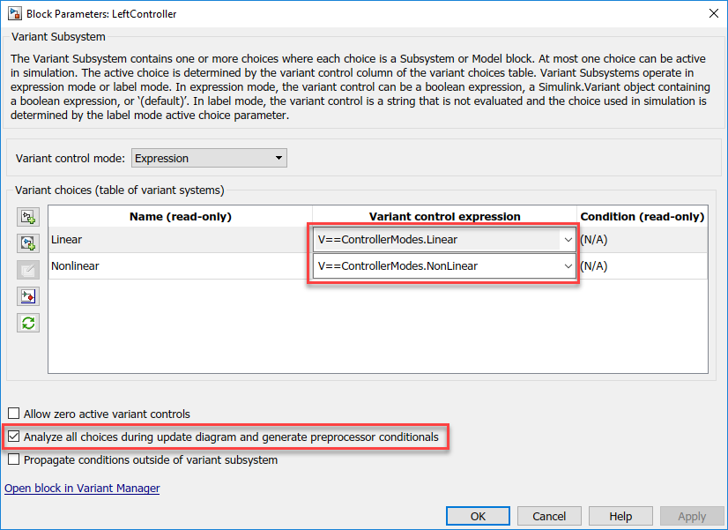This screenshot has height=530, width=728.
Task: Expand the NonLinear variant control expression dropdown
Action: [566, 265]
